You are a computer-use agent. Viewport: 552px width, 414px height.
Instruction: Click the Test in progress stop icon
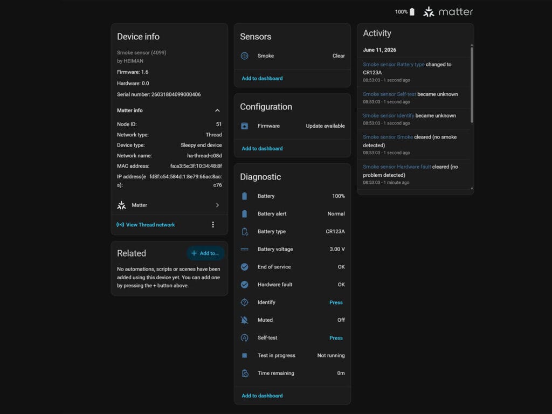click(244, 356)
